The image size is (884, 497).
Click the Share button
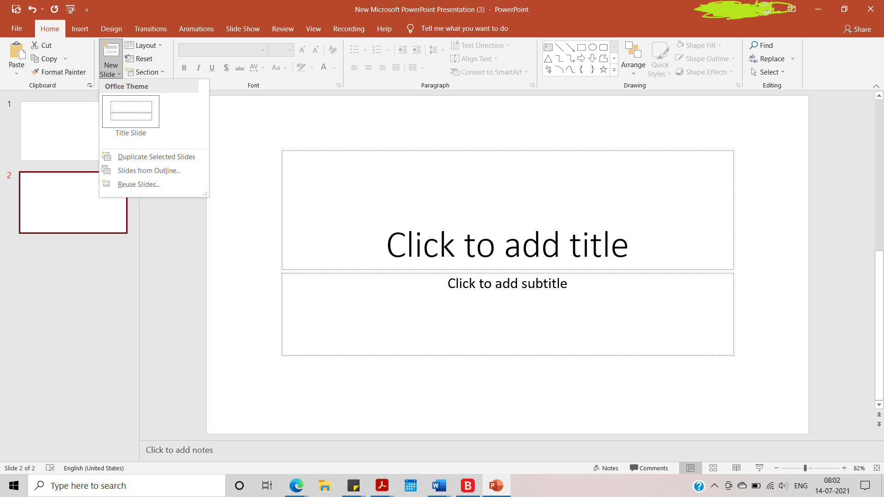[857, 29]
